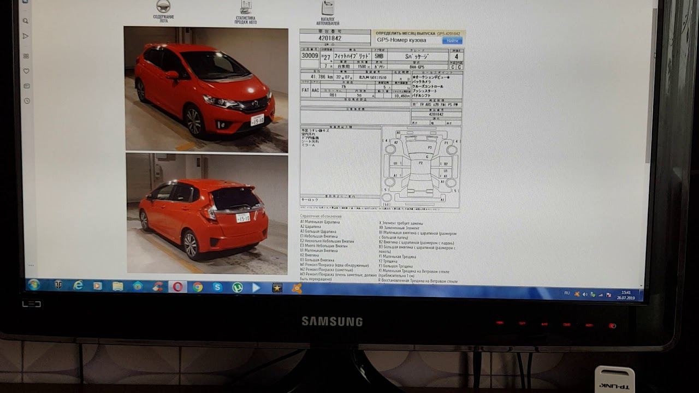Screen dimensions: 699x393
Task: Open the 'Содержание лота' steering wheel icon
Action: [163, 6]
